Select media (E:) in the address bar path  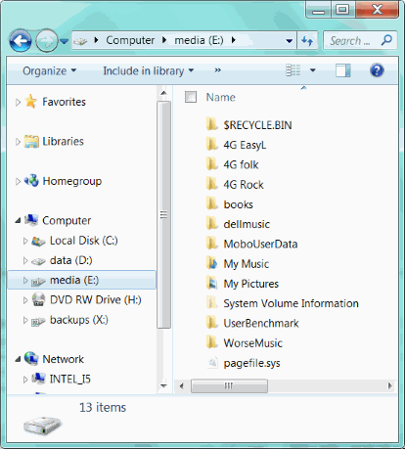tap(199, 40)
